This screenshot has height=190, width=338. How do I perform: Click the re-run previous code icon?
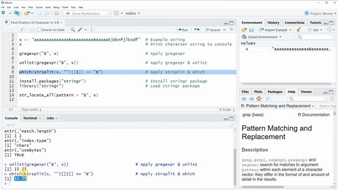tap(196, 30)
